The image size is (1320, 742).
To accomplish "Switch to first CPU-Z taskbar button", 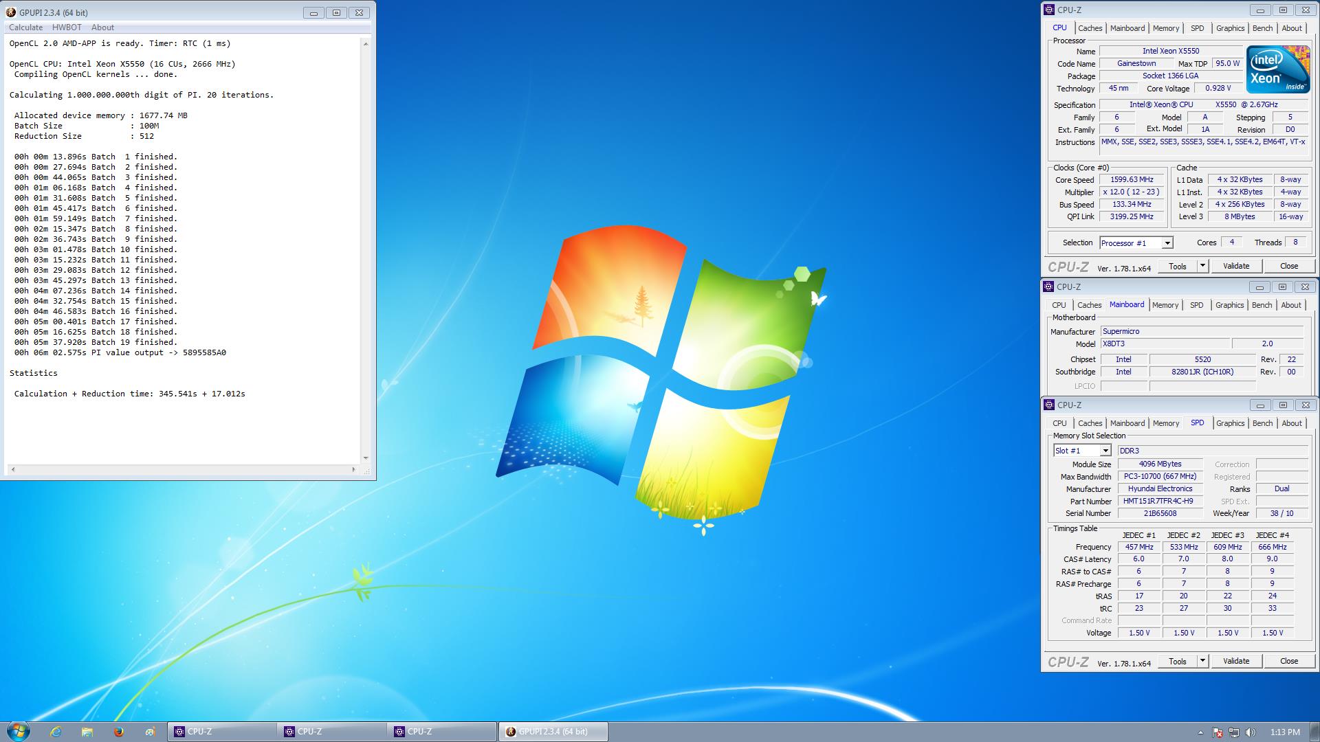I will 222,732.
